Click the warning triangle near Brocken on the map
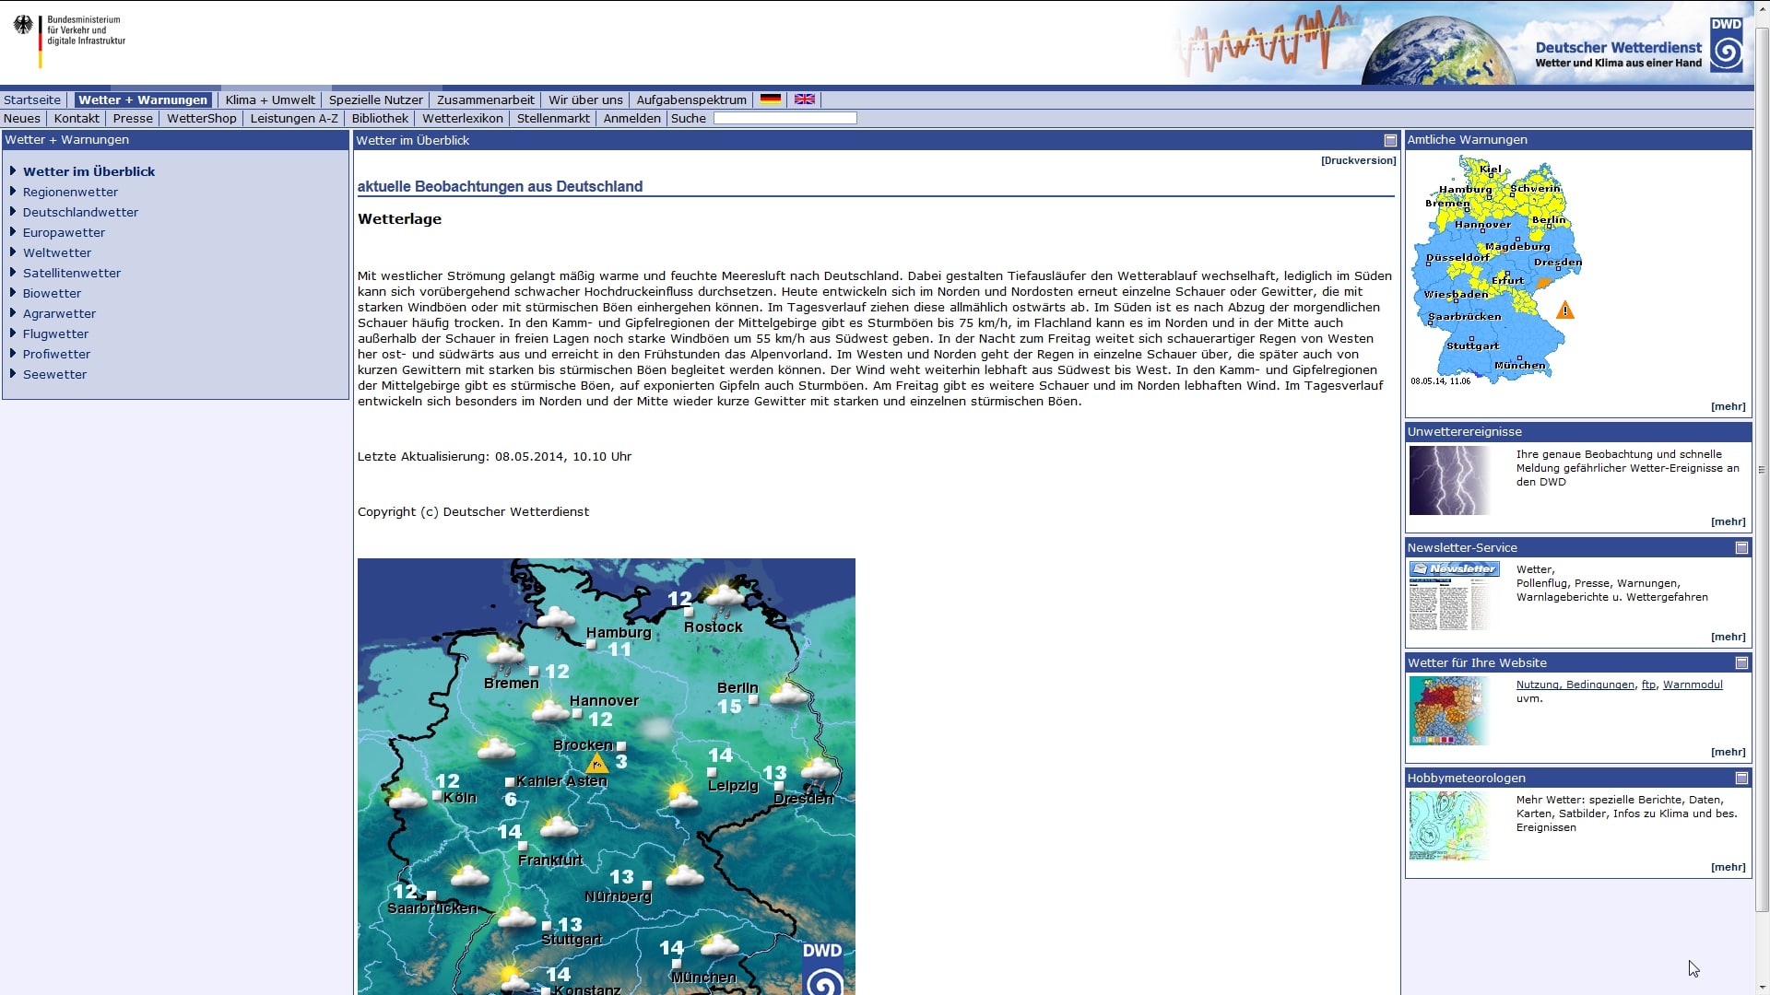Viewport: 1770px width, 995px height. 596,764
